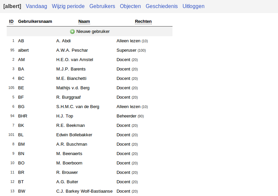
Task: Open user ID 94 for BHR
Action: [12, 116]
